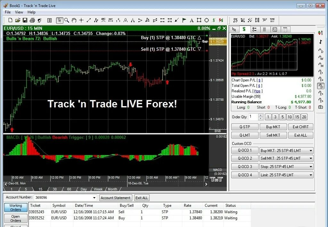Choose the rectangle drawing tool
Image resolution: width=328 pixels, height=227 pixels.
click(199, 20)
